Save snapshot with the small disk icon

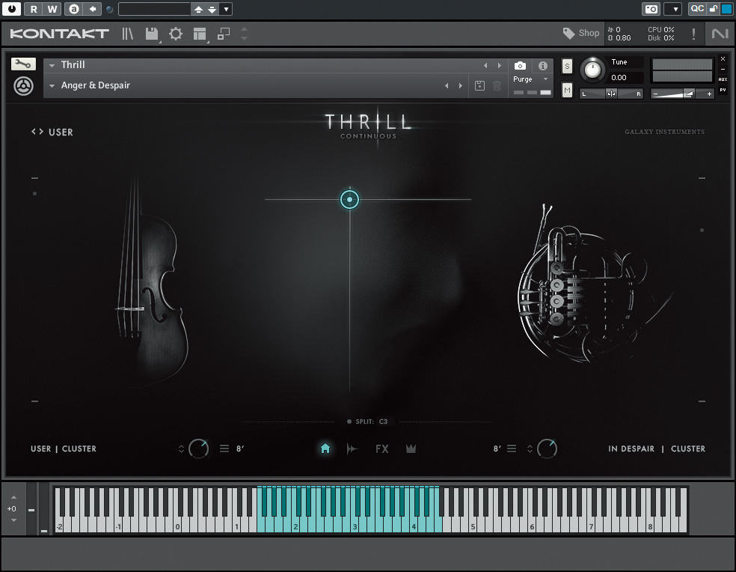479,85
